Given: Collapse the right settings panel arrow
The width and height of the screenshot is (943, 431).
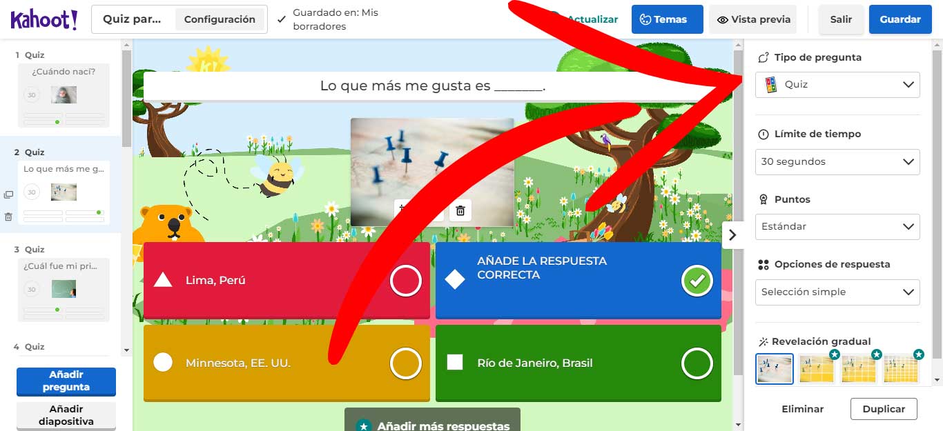Looking at the screenshot, I should pyautogui.click(x=732, y=234).
